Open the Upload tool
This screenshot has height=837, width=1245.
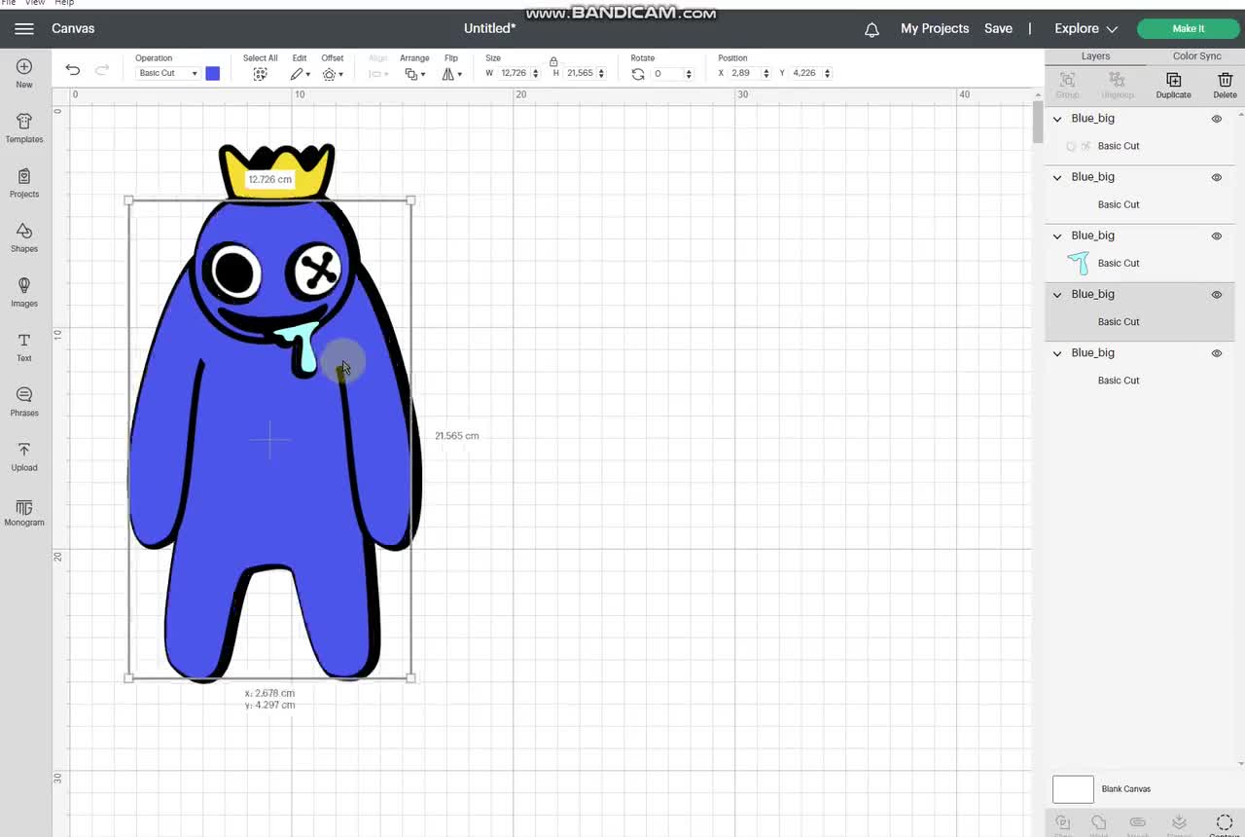pos(24,456)
